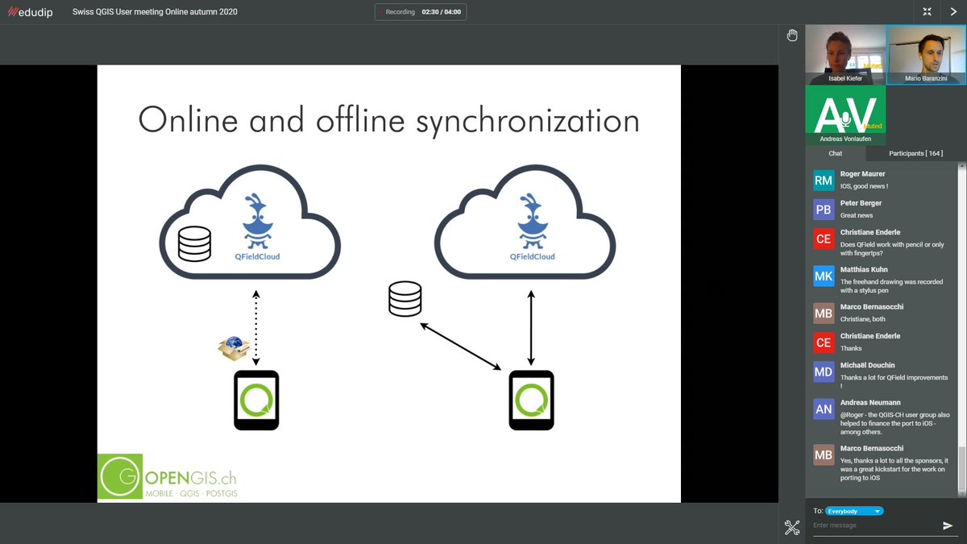The height and width of the screenshot is (544, 967).
Task: Click the meeting title Swiss QGIS User meeting
Action: coord(155,12)
